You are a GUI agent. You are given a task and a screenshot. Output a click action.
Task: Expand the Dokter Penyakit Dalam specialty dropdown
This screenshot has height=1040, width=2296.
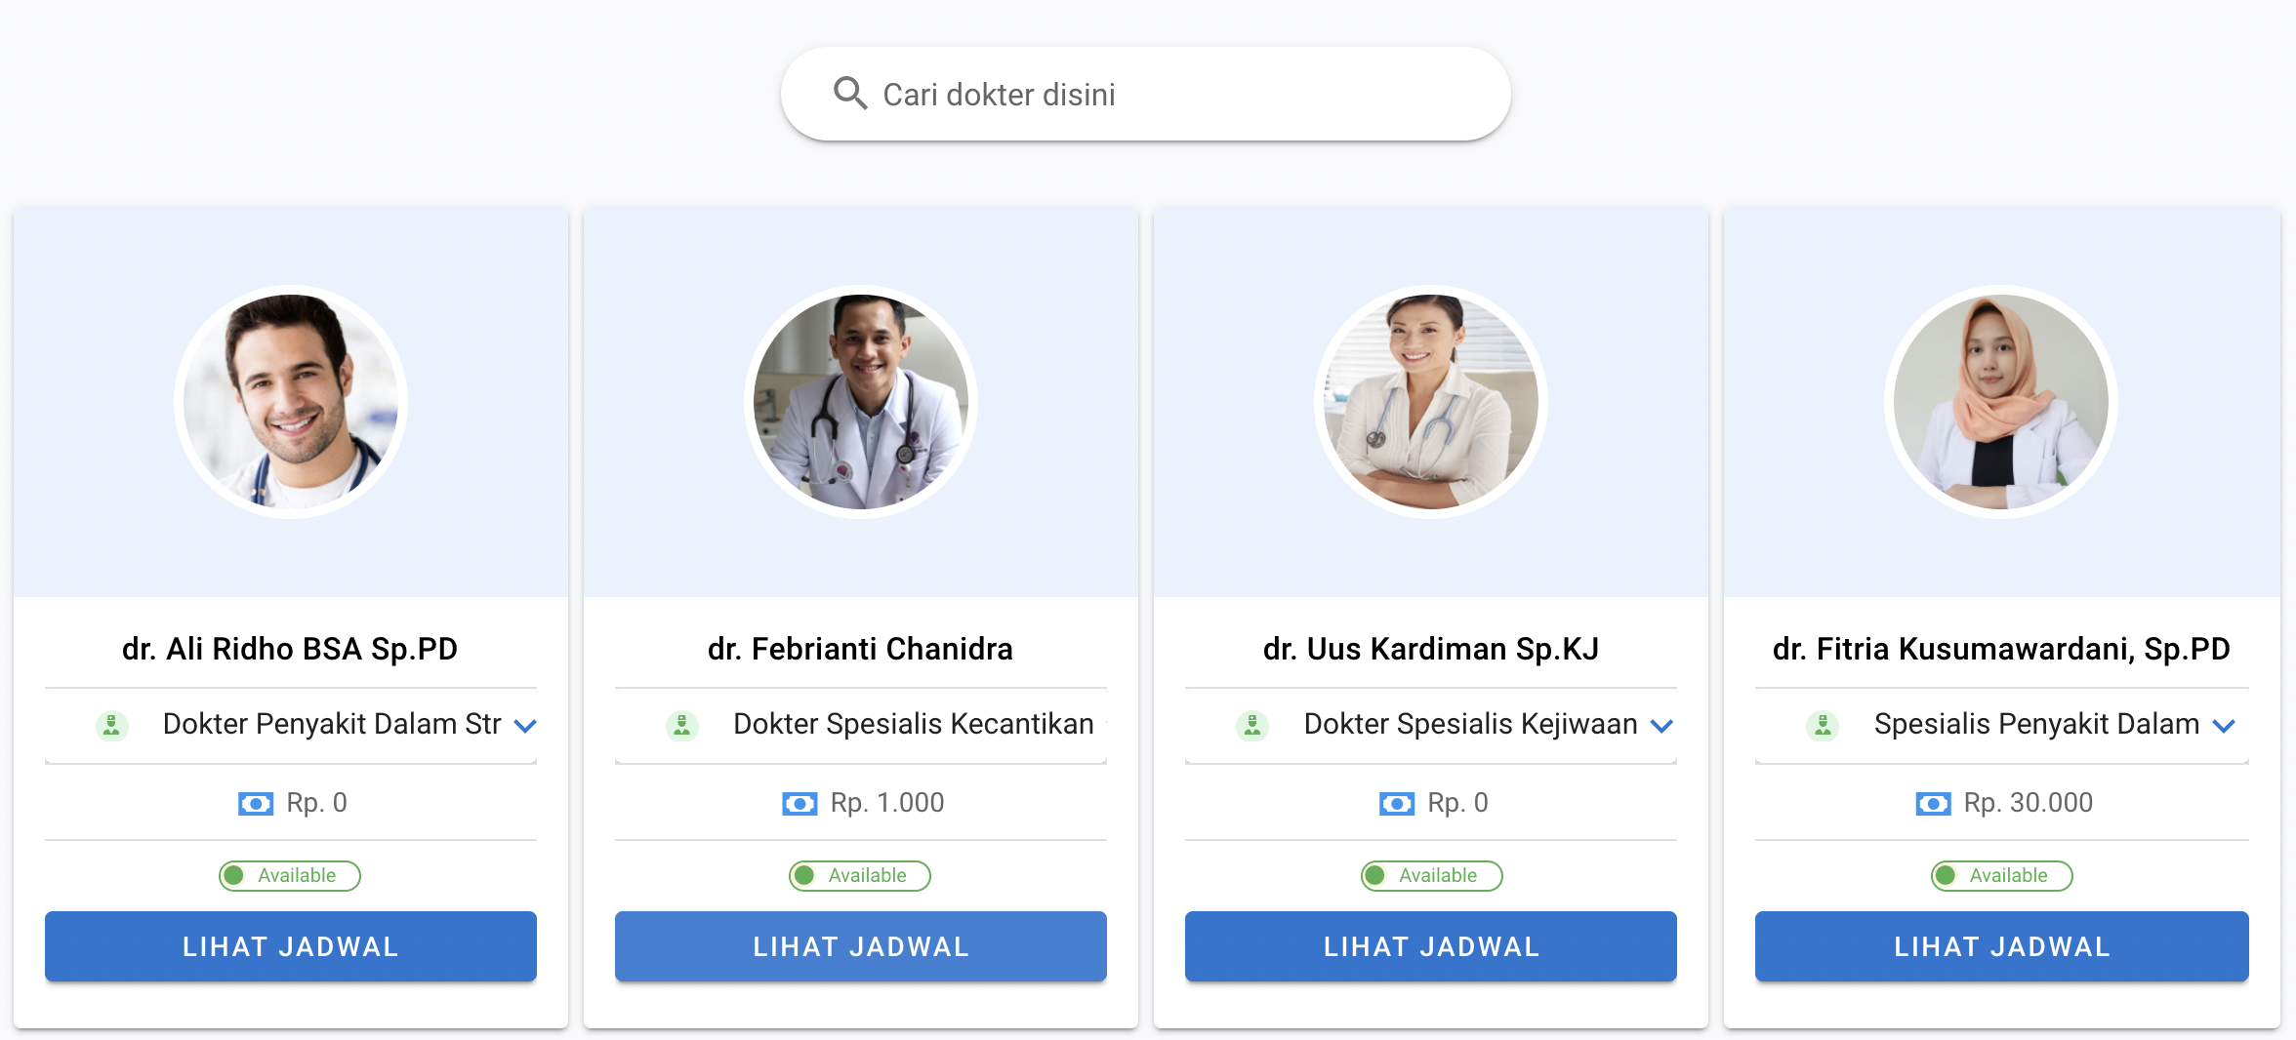526,725
